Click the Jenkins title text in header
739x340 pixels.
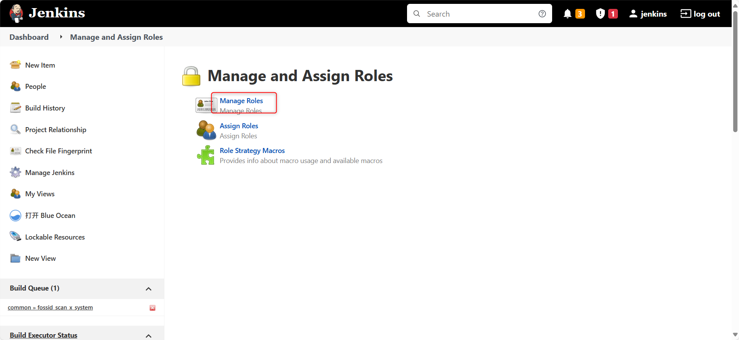(x=57, y=13)
